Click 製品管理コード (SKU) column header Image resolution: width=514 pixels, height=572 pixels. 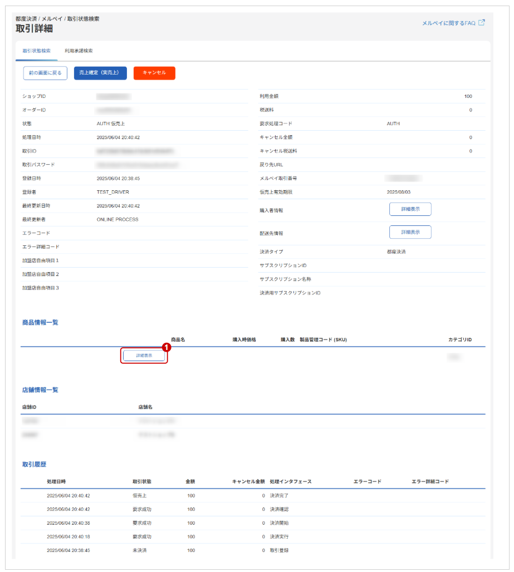click(x=323, y=339)
